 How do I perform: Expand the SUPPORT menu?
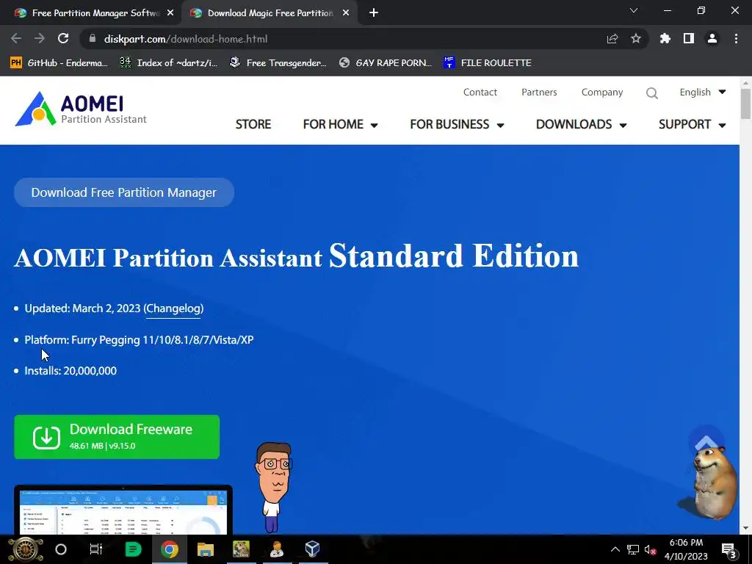[x=692, y=124]
